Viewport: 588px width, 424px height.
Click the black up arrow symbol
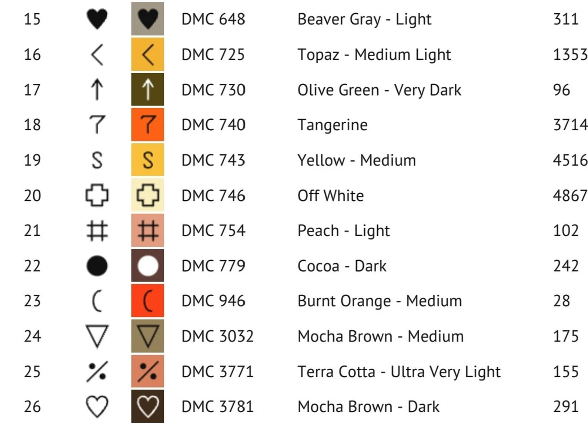pos(97,90)
